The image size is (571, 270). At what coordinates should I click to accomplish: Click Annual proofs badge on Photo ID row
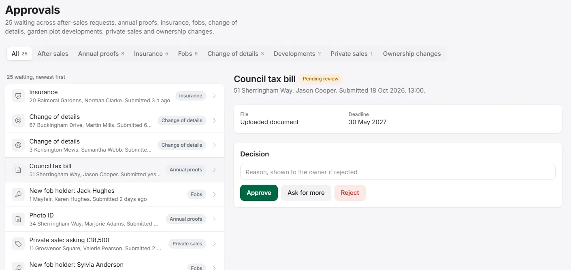point(186,219)
